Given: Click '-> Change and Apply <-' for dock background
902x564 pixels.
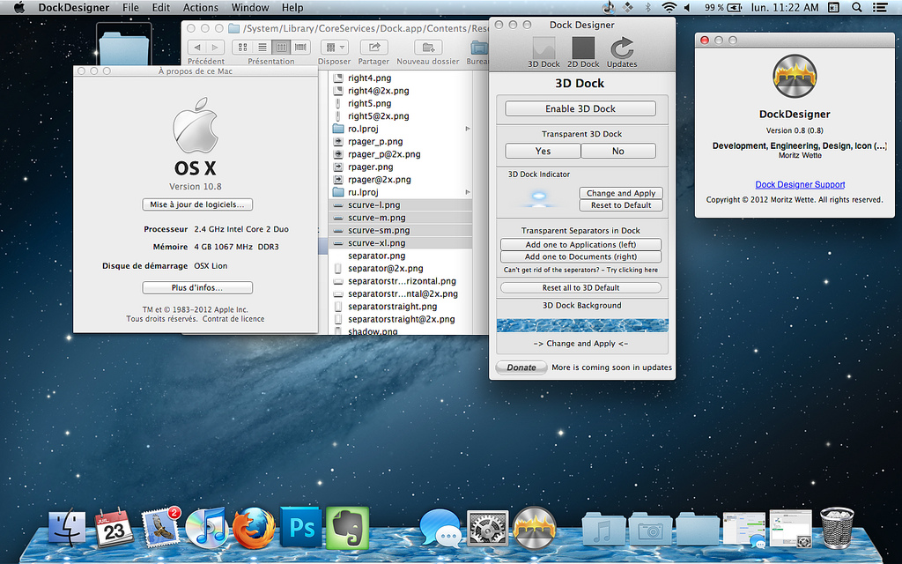Looking at the screenshot, I should coord(580,344).
